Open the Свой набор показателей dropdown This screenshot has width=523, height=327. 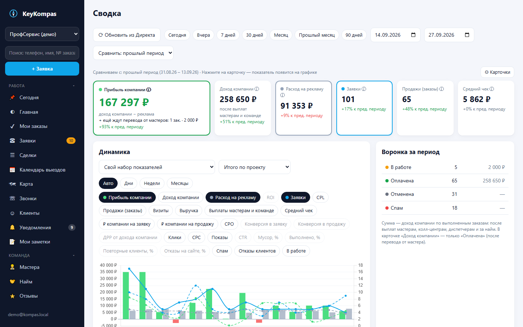pyautogui.click(x=157, y=167)
